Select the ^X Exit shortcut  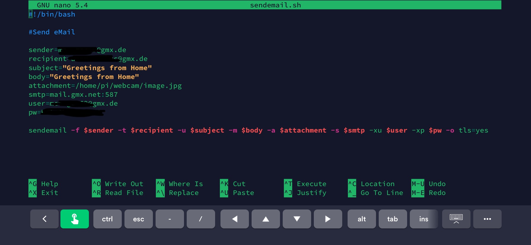(43, 193)
